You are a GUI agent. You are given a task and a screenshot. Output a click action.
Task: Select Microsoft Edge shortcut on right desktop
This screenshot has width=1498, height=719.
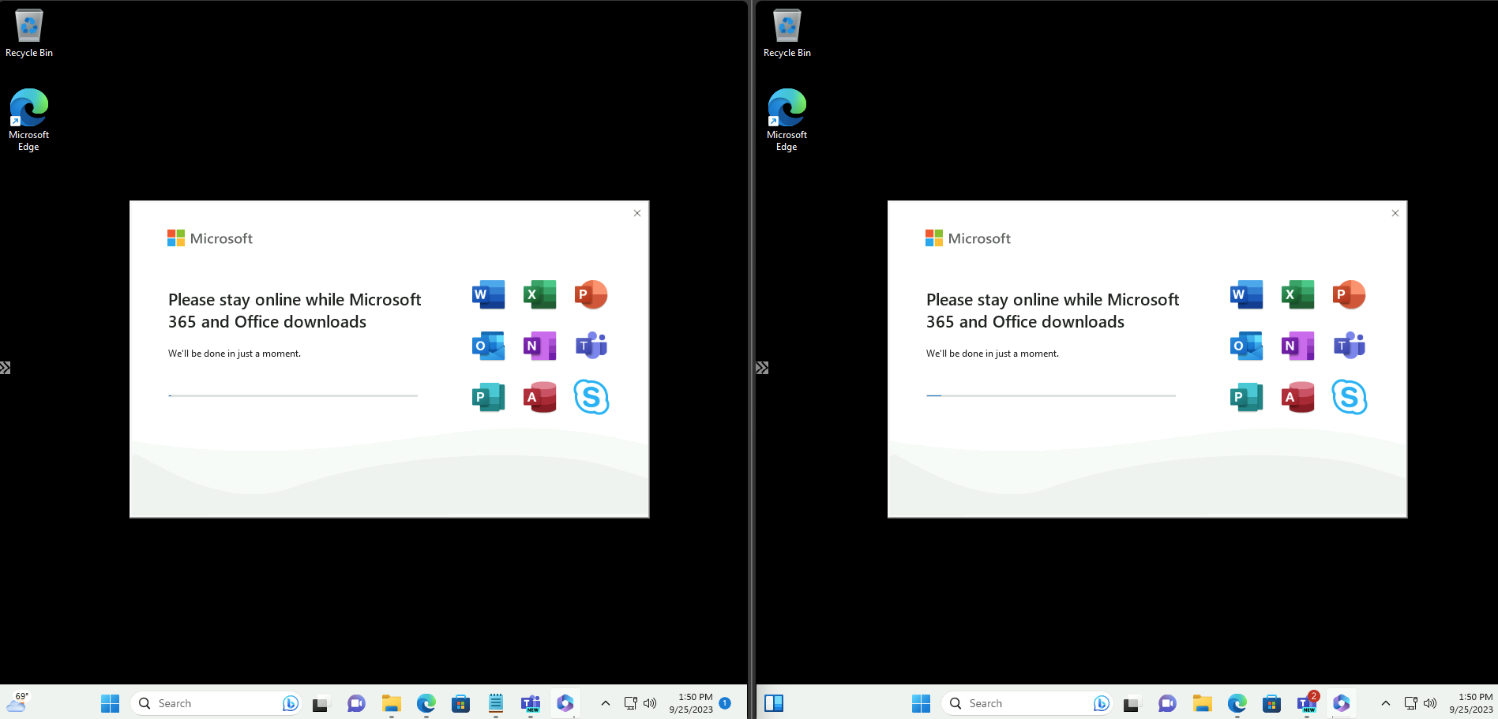point(787,119)
